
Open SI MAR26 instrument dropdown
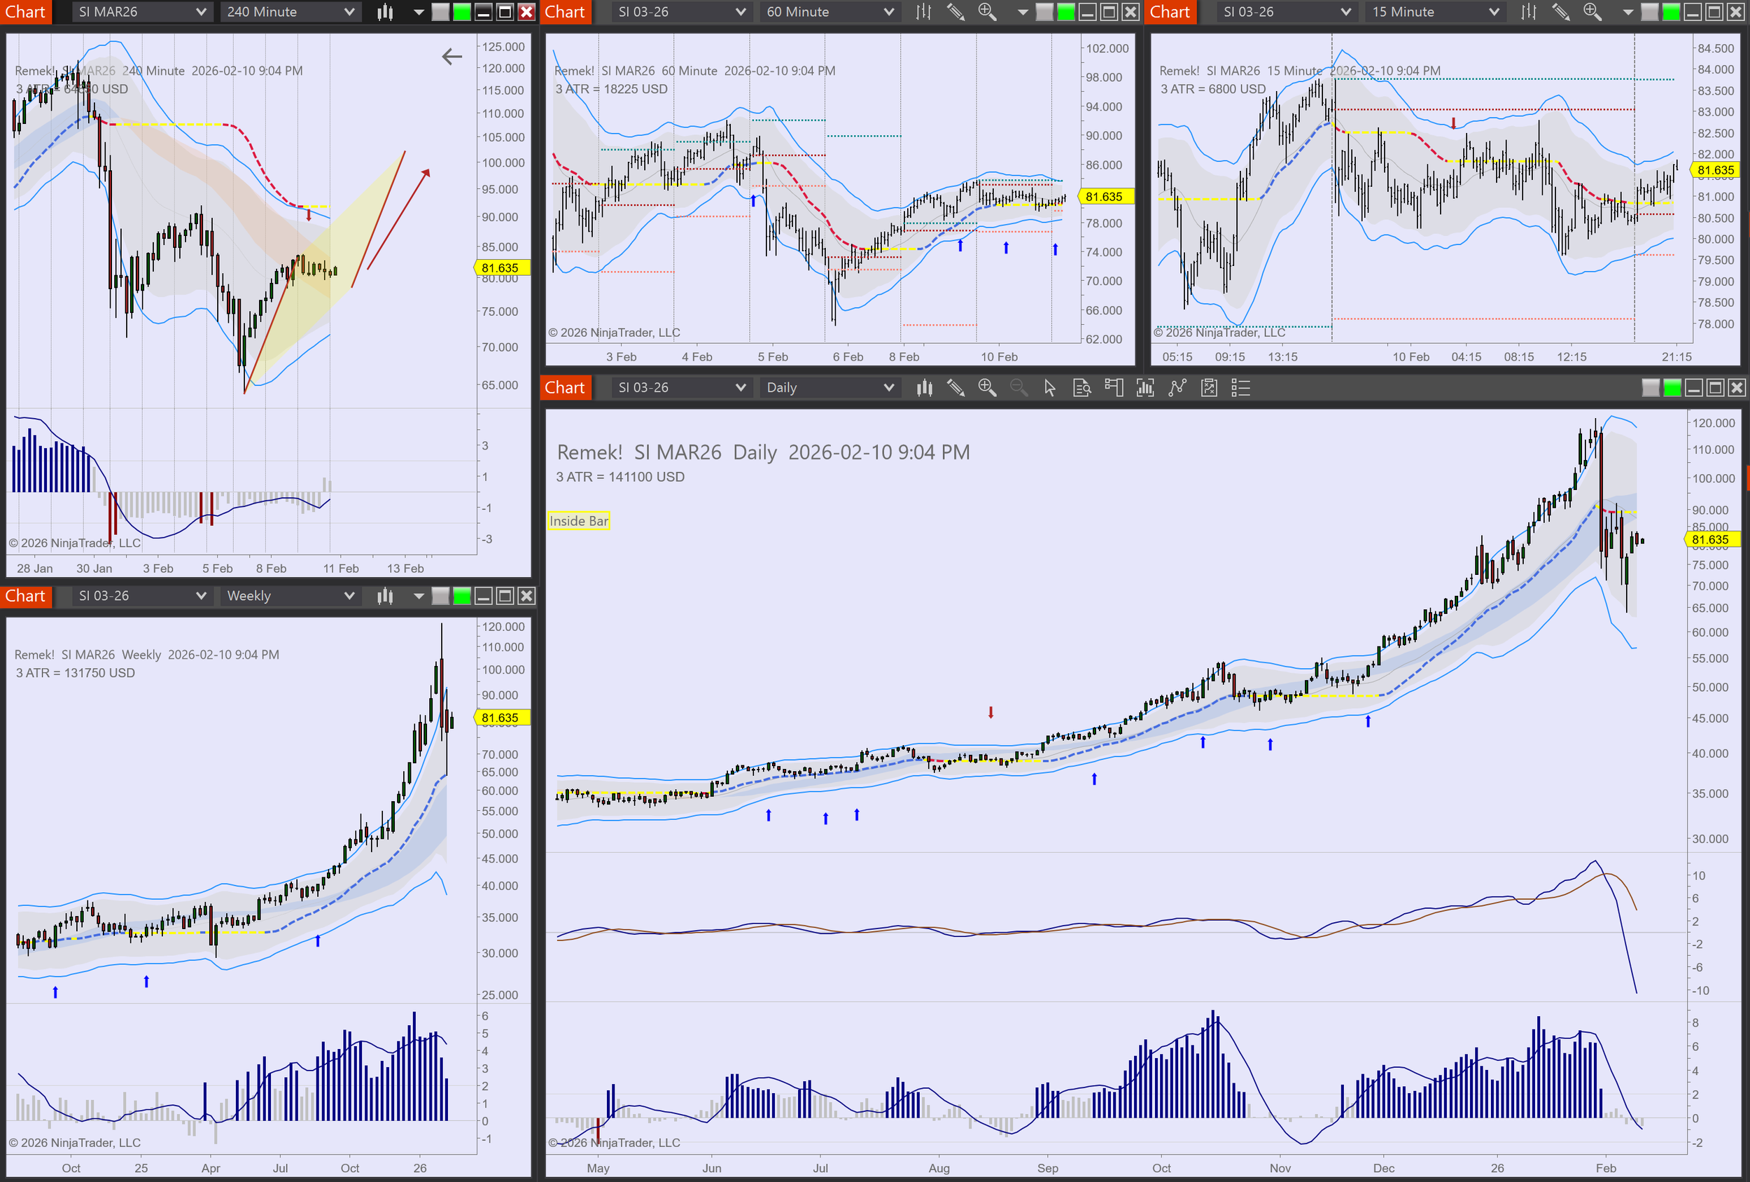coord(141,12)
